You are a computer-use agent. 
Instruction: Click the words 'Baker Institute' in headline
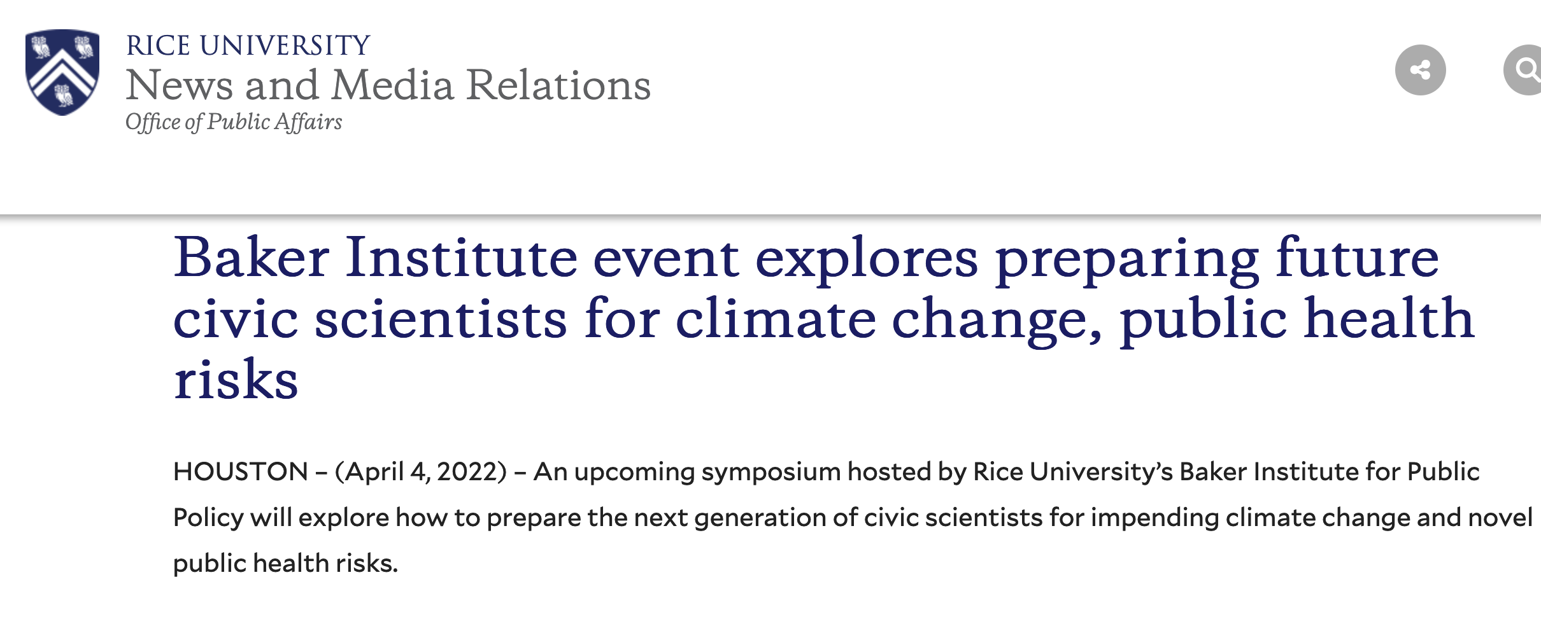[376, 258]
